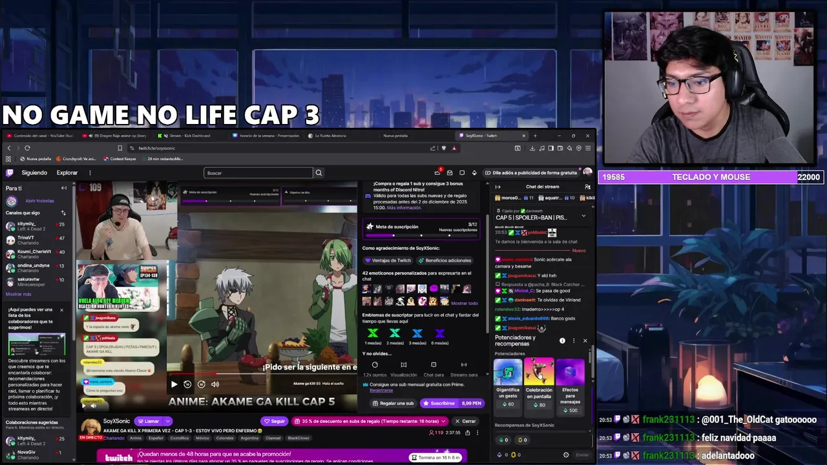Open stream options three dots

pyautogui.click(x=478, y=433)
